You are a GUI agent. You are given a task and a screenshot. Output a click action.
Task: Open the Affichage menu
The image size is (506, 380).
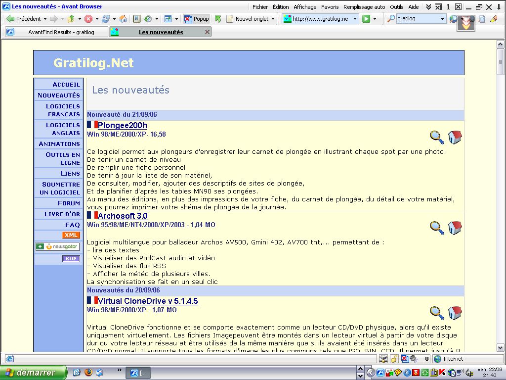[x=305, y=7]
